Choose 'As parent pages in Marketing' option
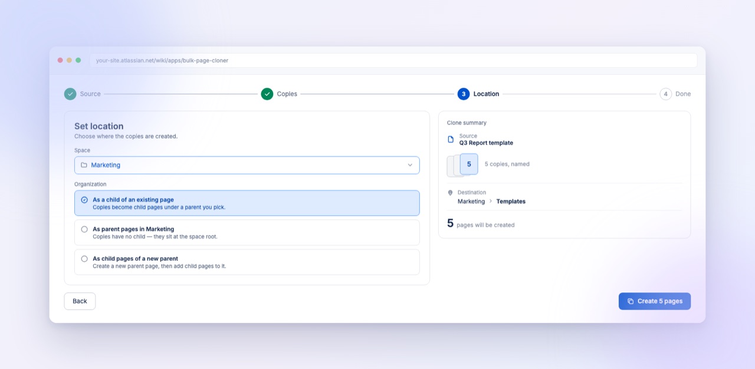755x369 pixels. [x=247, y=233]
